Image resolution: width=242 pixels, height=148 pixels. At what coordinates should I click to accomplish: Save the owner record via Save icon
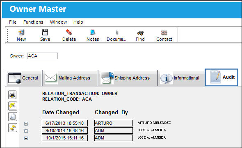[x=45, y=35]
